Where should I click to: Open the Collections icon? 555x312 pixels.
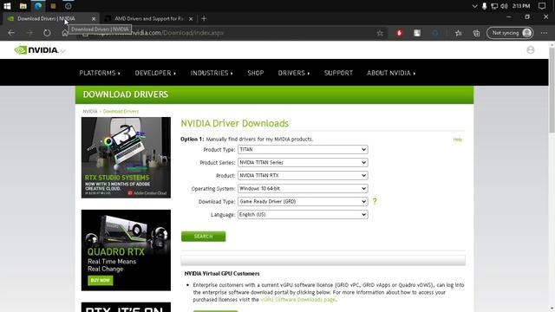click(x=476, y=33)
